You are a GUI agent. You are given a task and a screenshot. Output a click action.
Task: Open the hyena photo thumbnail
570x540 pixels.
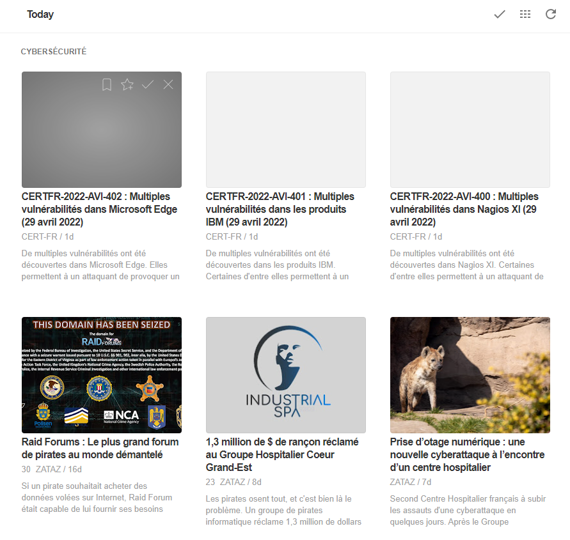[470, 375]
